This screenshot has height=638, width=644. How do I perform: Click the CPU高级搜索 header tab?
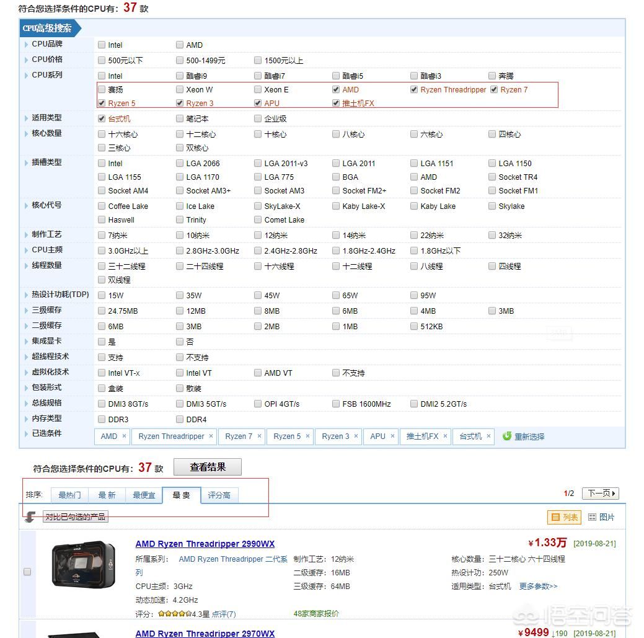point(50,28)
